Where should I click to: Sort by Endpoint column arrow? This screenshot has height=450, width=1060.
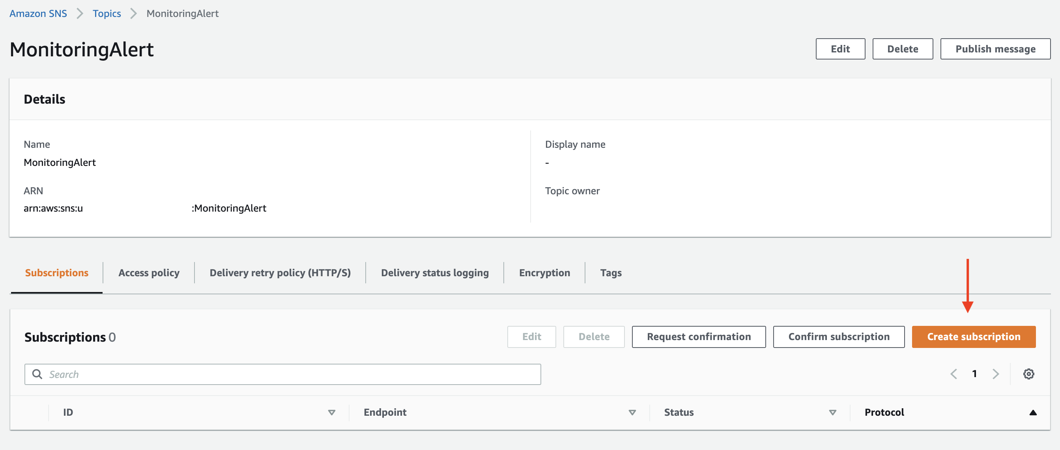[x=632, y=412]
